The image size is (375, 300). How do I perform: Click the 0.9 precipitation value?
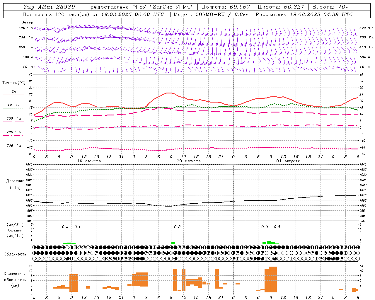tap(265, 227)
